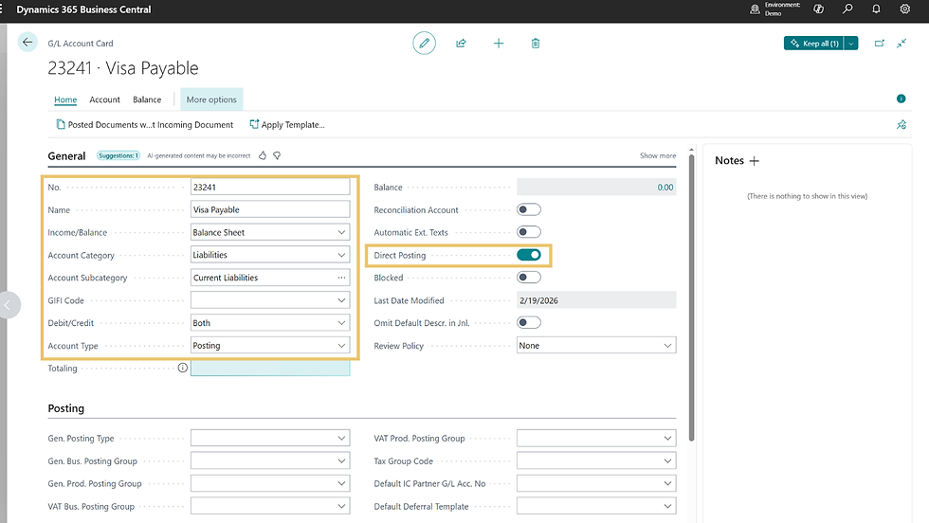Click the trash delete icon
Screen dimensions: 929x523
click(536, 44)
